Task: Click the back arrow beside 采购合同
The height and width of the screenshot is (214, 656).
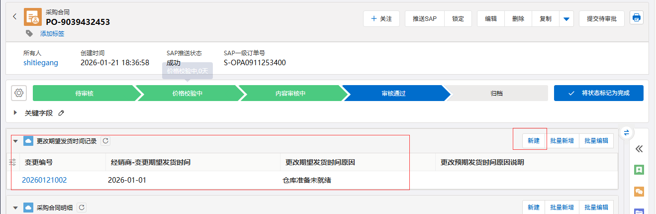Action: [14, 16]
